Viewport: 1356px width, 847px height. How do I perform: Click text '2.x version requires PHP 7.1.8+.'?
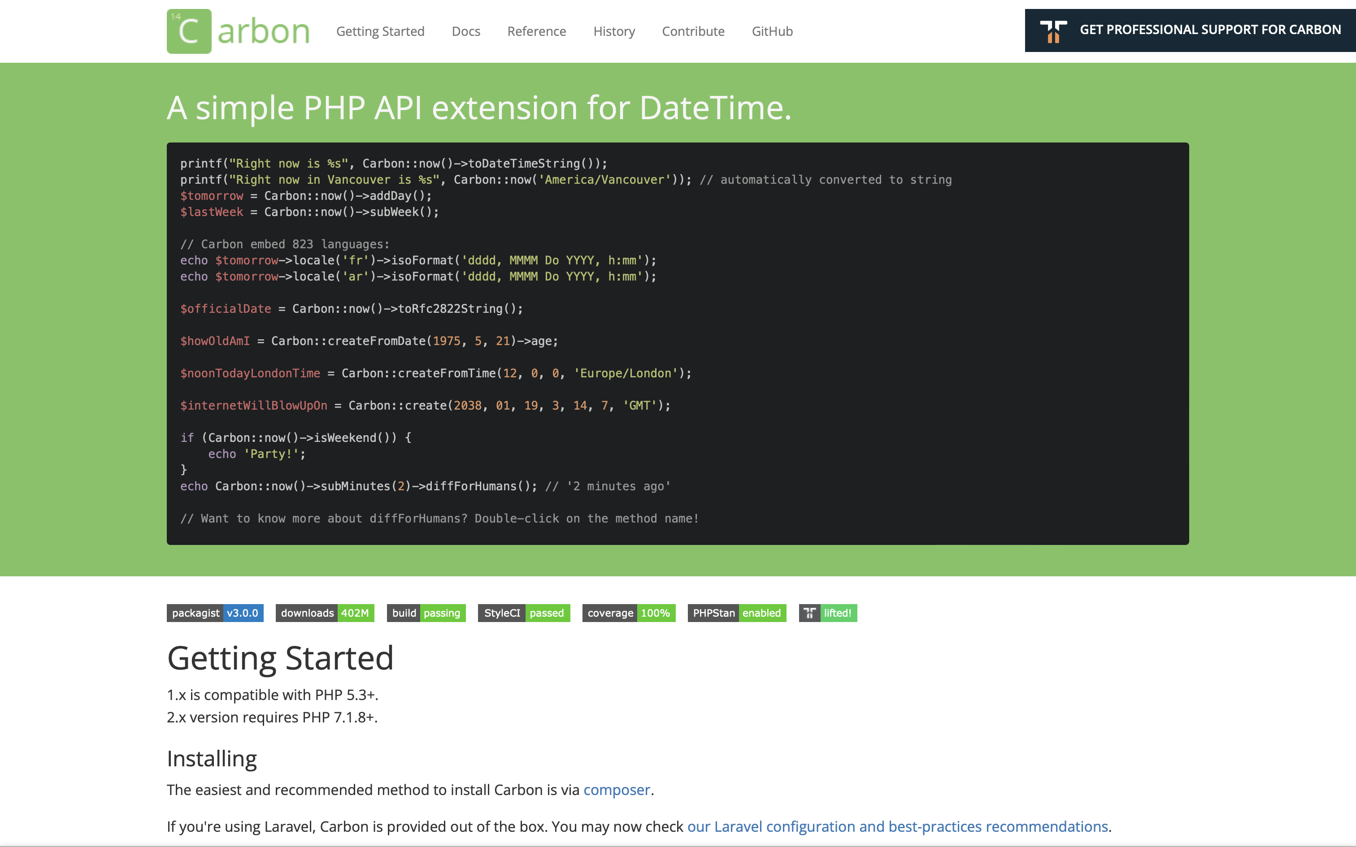(x=272, y=717)
